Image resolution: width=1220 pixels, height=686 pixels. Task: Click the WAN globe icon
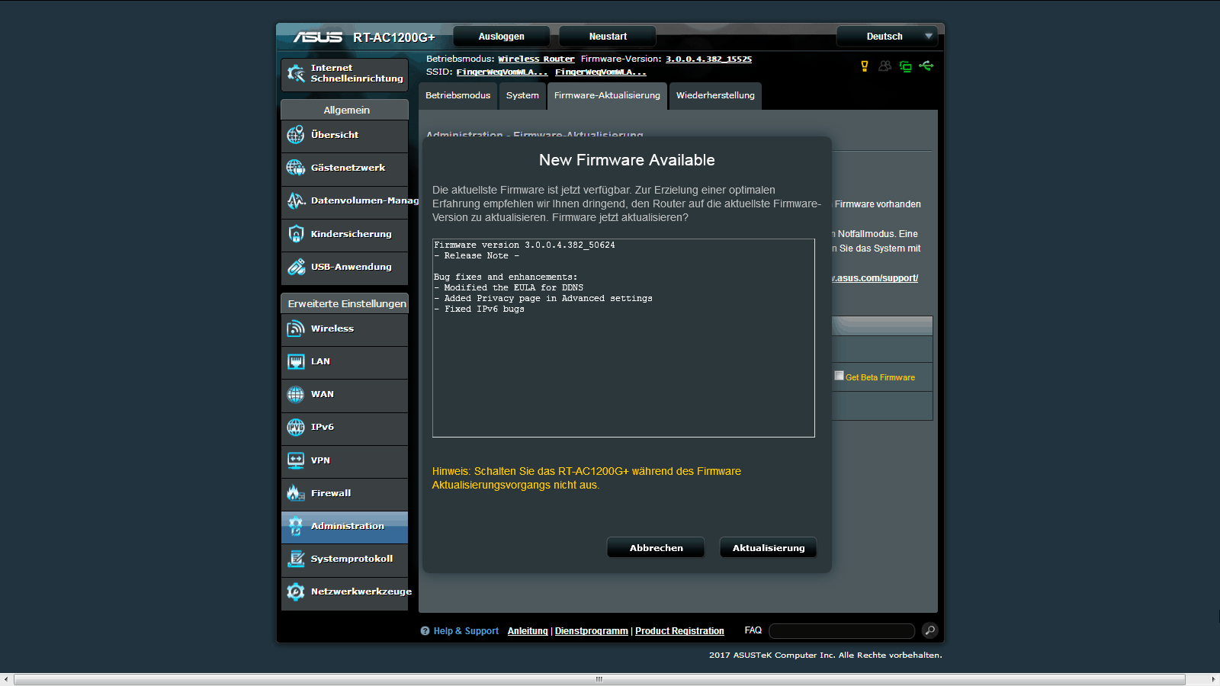296,394
